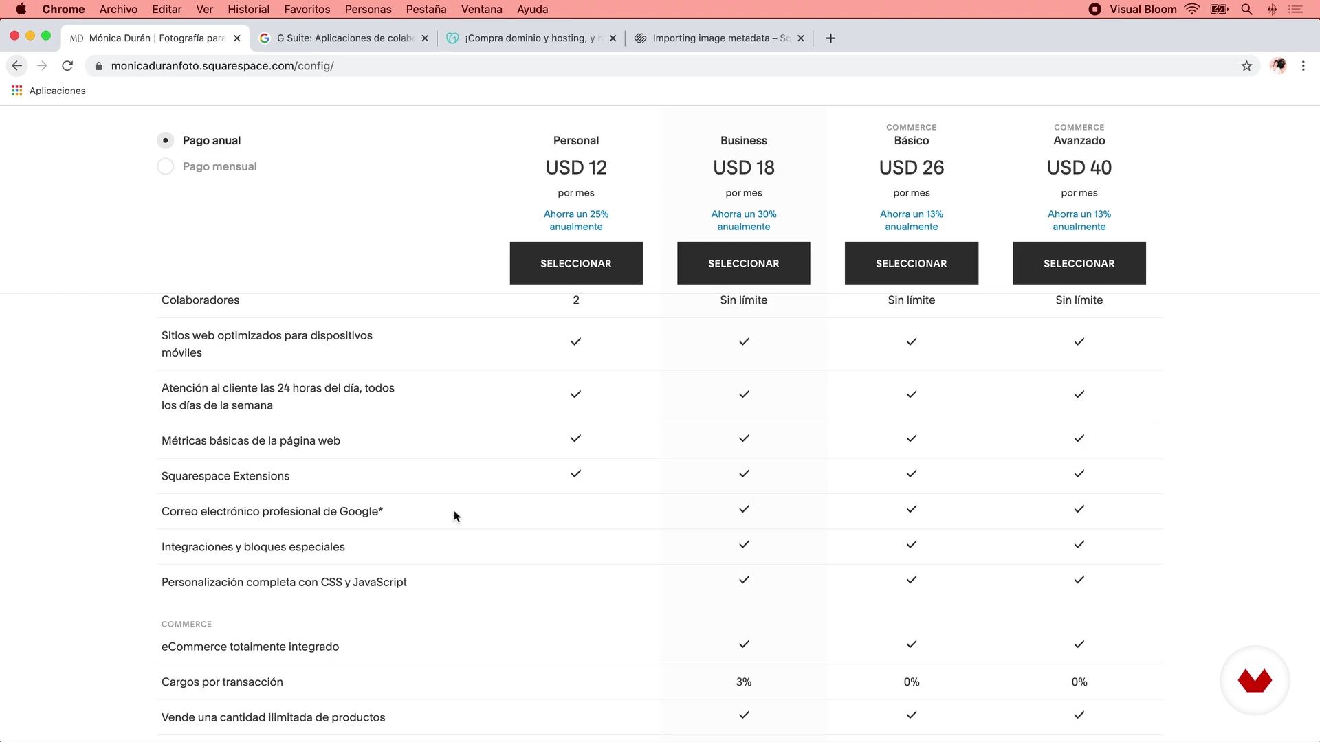Select the Commerce Básico plan button
1320x742 pixels.
point(912,263)
